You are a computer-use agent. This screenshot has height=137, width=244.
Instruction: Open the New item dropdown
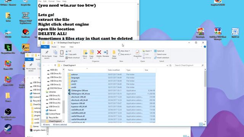click(x=124, y=51)
